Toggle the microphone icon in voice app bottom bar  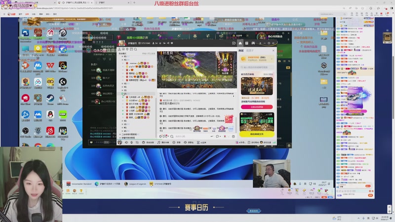[x=131, y=143]
